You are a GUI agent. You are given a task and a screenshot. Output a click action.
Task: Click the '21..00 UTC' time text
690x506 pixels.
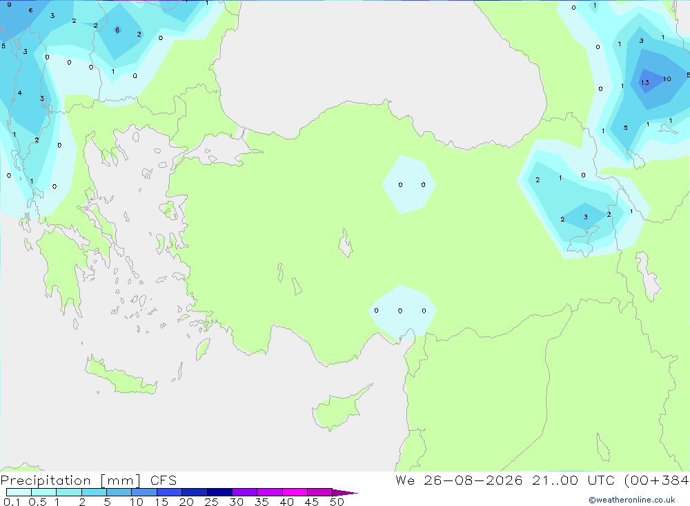pyautogui.click(x=573, y=480)
